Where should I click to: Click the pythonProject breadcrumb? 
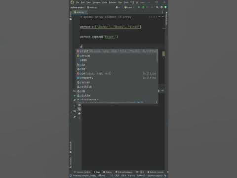click(x=78, y=7)
